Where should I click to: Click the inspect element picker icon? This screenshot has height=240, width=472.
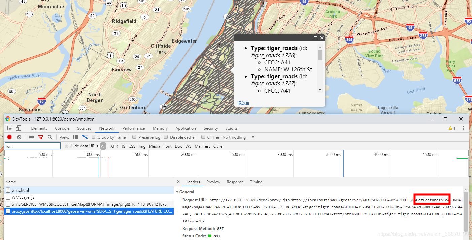coord(10,128)
